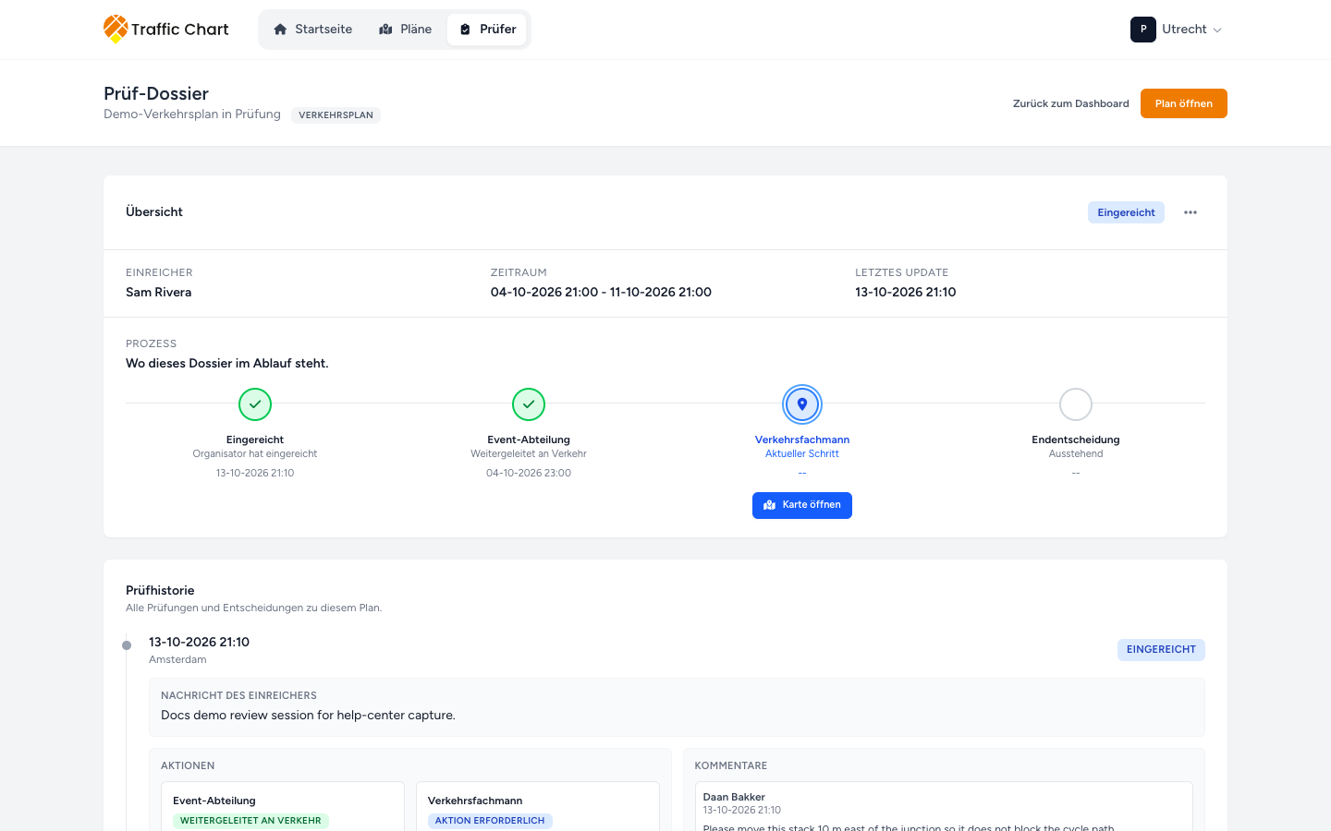Click the Zeitraum date range value

click(x=601, y=293)
